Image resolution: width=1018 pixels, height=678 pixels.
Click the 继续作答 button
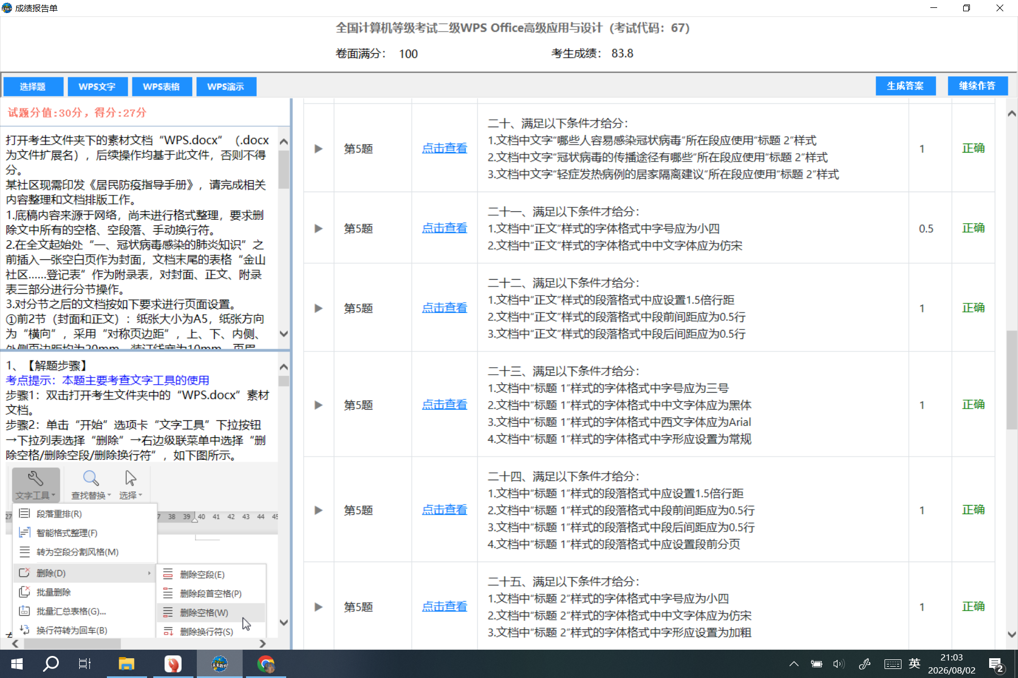coord(978,86)
